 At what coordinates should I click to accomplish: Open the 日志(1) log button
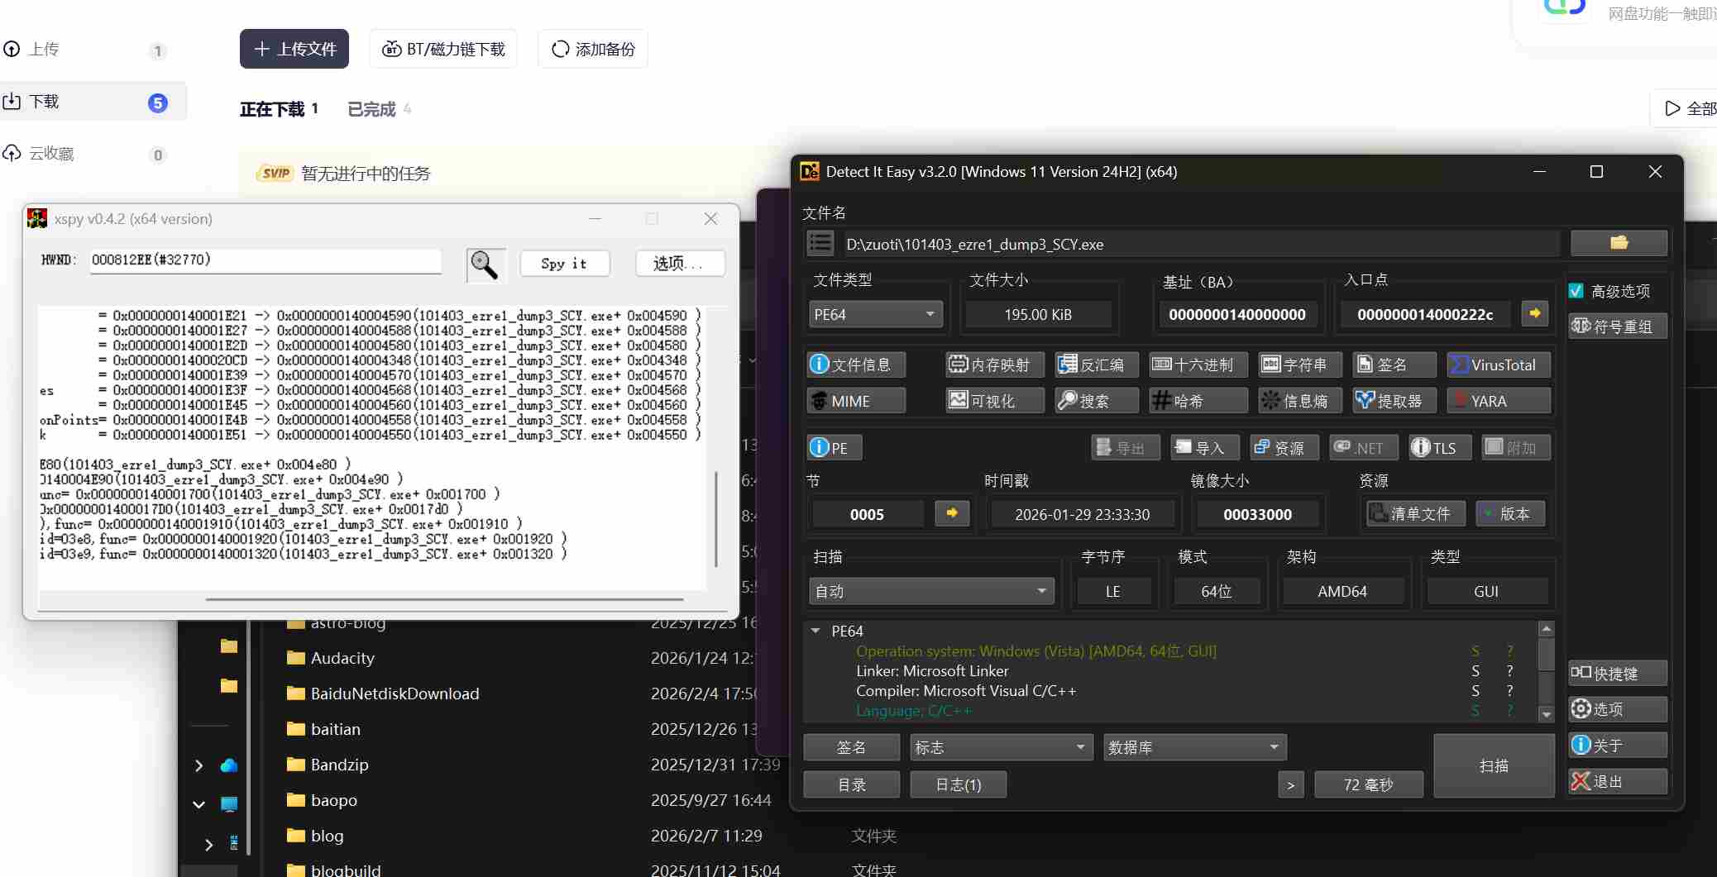click(x=959, y=784)
